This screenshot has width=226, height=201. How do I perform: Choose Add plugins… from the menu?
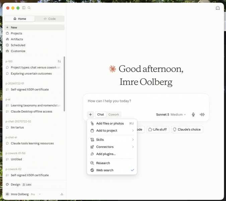click(112, 154)
